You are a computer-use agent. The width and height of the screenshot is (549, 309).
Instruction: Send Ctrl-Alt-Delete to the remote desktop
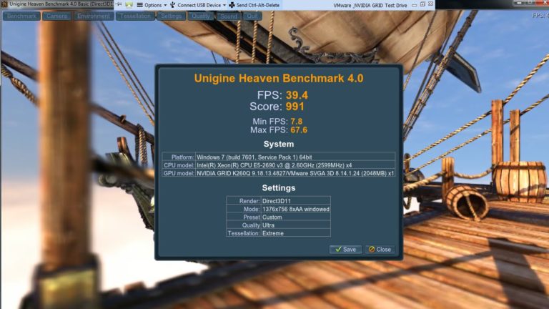[254, 5]
